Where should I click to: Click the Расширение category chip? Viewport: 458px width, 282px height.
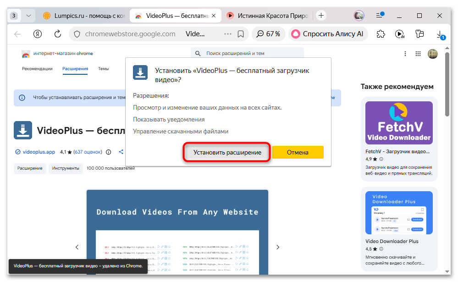click(x=30, y=168)
